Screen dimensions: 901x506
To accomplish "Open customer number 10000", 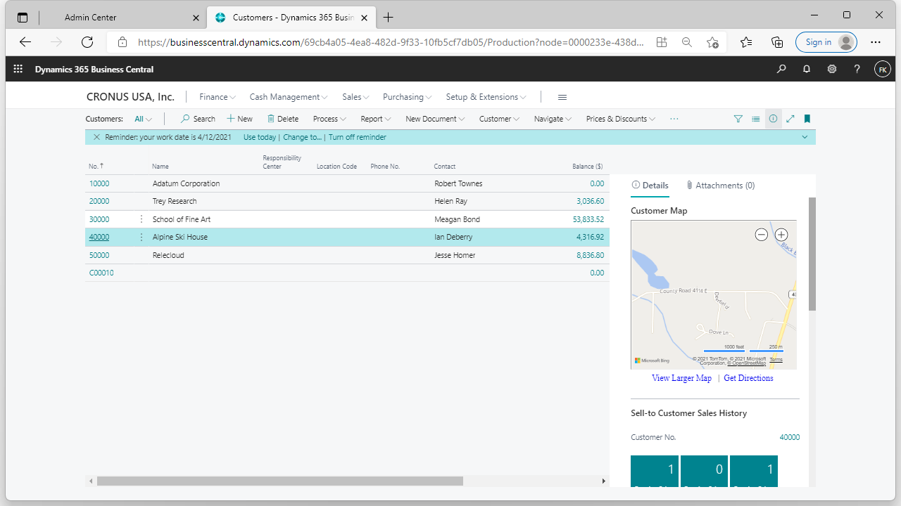I will click(99, 183).
